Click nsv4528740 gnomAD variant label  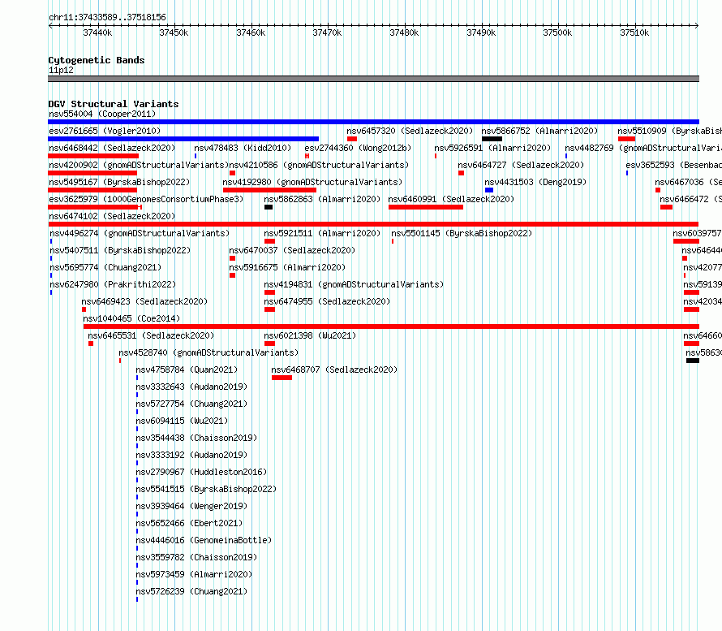pyautogui.click(x=208, y=352)
